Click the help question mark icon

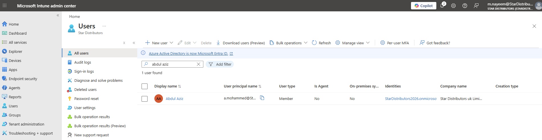coord(465,6)
